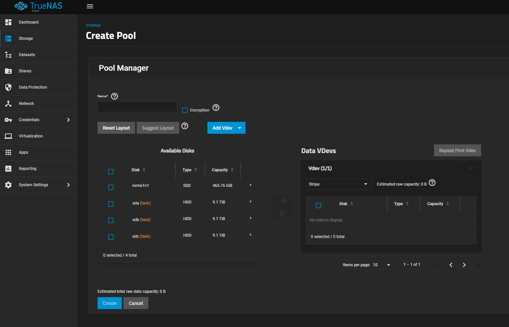Enable the Encryption checkbox
Screen dimensions: 509x327
[185, 110]
